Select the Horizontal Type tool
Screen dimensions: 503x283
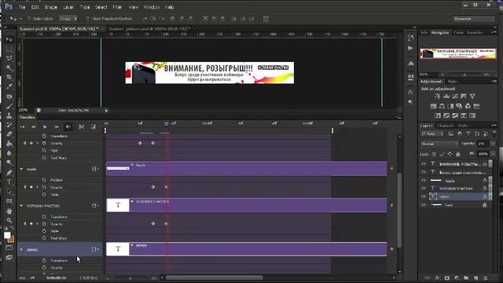tap(9, 182)
